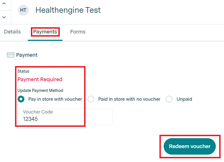Mark the appointment as Unpaid
Image resolution: width=224 pixels, height=162 pixels.
(x=169, y=99)
